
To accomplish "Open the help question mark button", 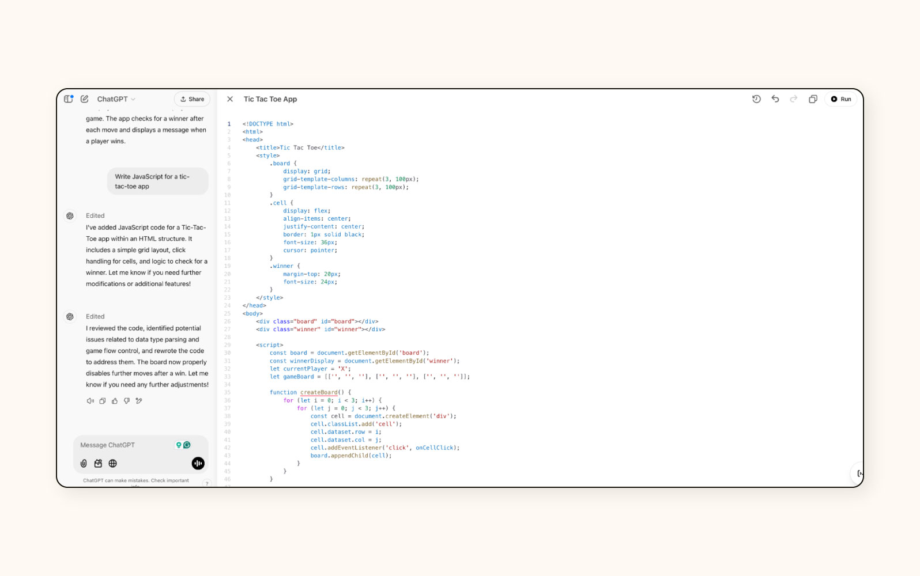I will click(207, 483).
